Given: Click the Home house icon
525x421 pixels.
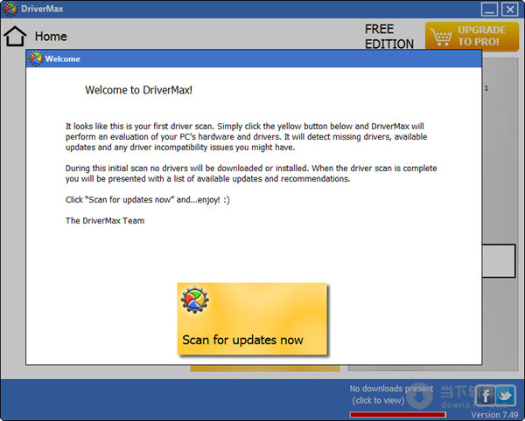Looking at the screenshot, I should pos(15,36).
